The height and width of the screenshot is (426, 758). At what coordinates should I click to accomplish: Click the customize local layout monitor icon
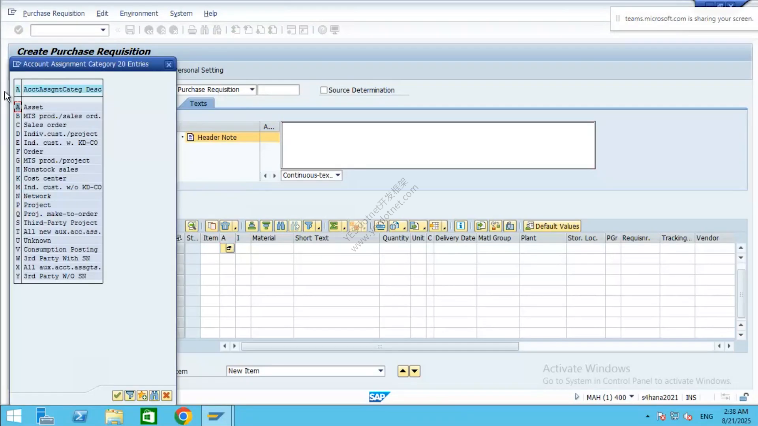tap(335, 30)
